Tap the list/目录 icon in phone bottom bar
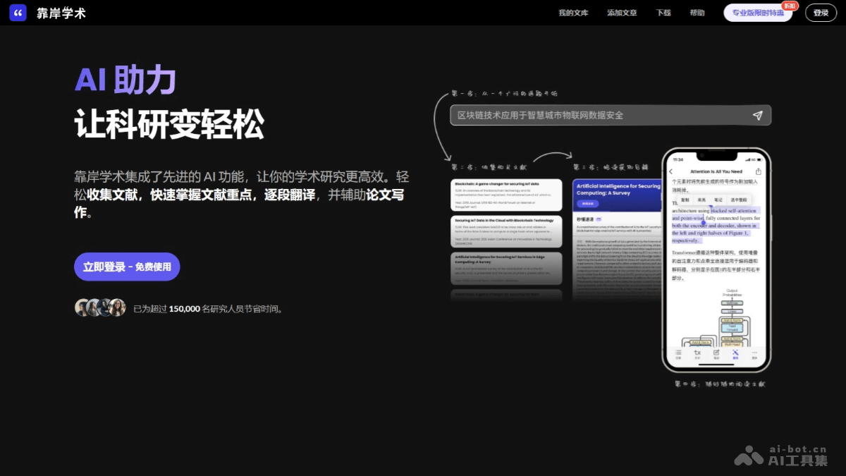This screenshot has height=476, width=846. click(678, 353)
